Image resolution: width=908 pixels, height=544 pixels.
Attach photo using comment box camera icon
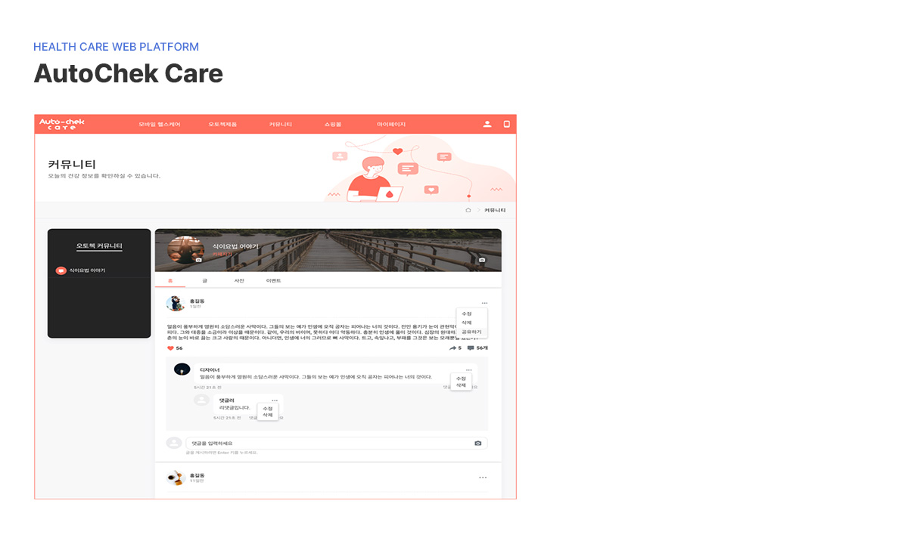(477, 444)
